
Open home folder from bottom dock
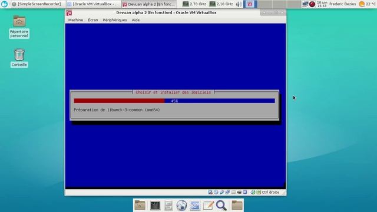[x=140, y=206]
